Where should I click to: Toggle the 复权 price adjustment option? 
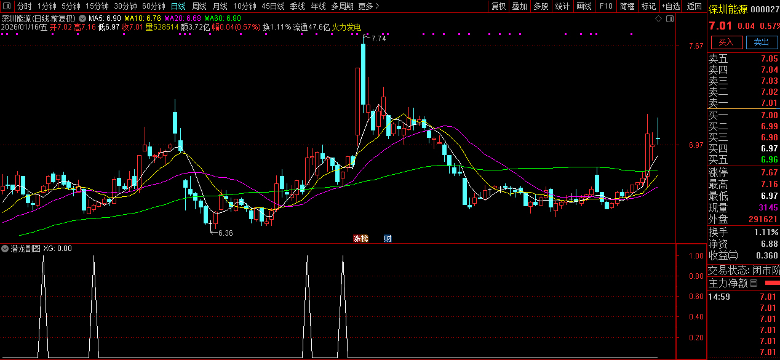(x=498, y=6)
